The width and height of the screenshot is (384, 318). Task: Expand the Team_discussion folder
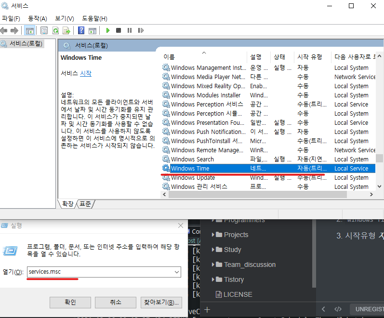(213, 265)
